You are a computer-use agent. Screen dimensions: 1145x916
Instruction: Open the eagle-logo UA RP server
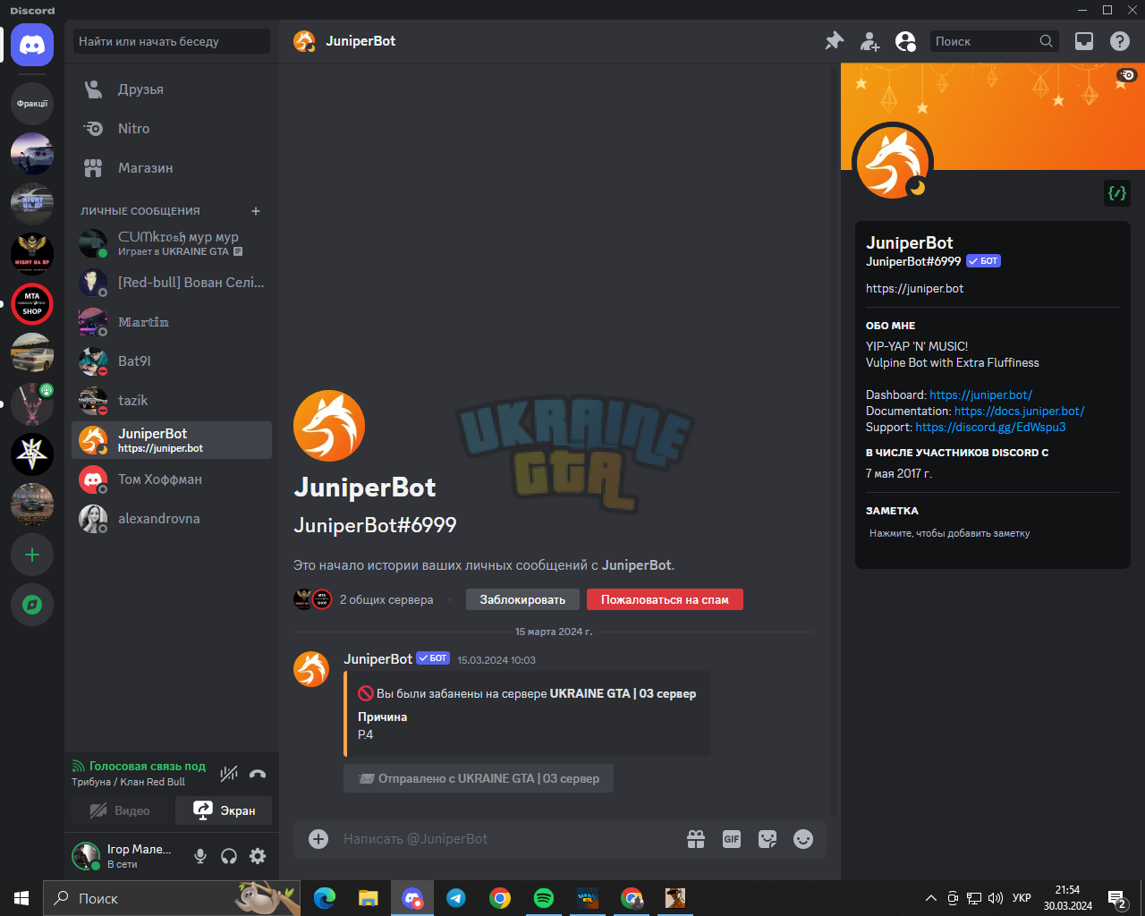click(x=32, y=254)
